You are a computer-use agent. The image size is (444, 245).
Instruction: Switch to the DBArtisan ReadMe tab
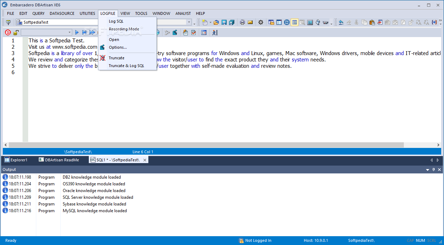(x=59, y=160)
